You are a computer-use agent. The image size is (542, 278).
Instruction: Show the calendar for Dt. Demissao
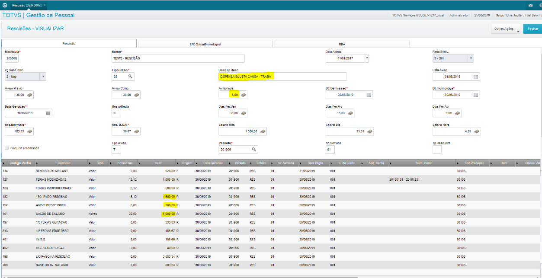click(369, 95)
